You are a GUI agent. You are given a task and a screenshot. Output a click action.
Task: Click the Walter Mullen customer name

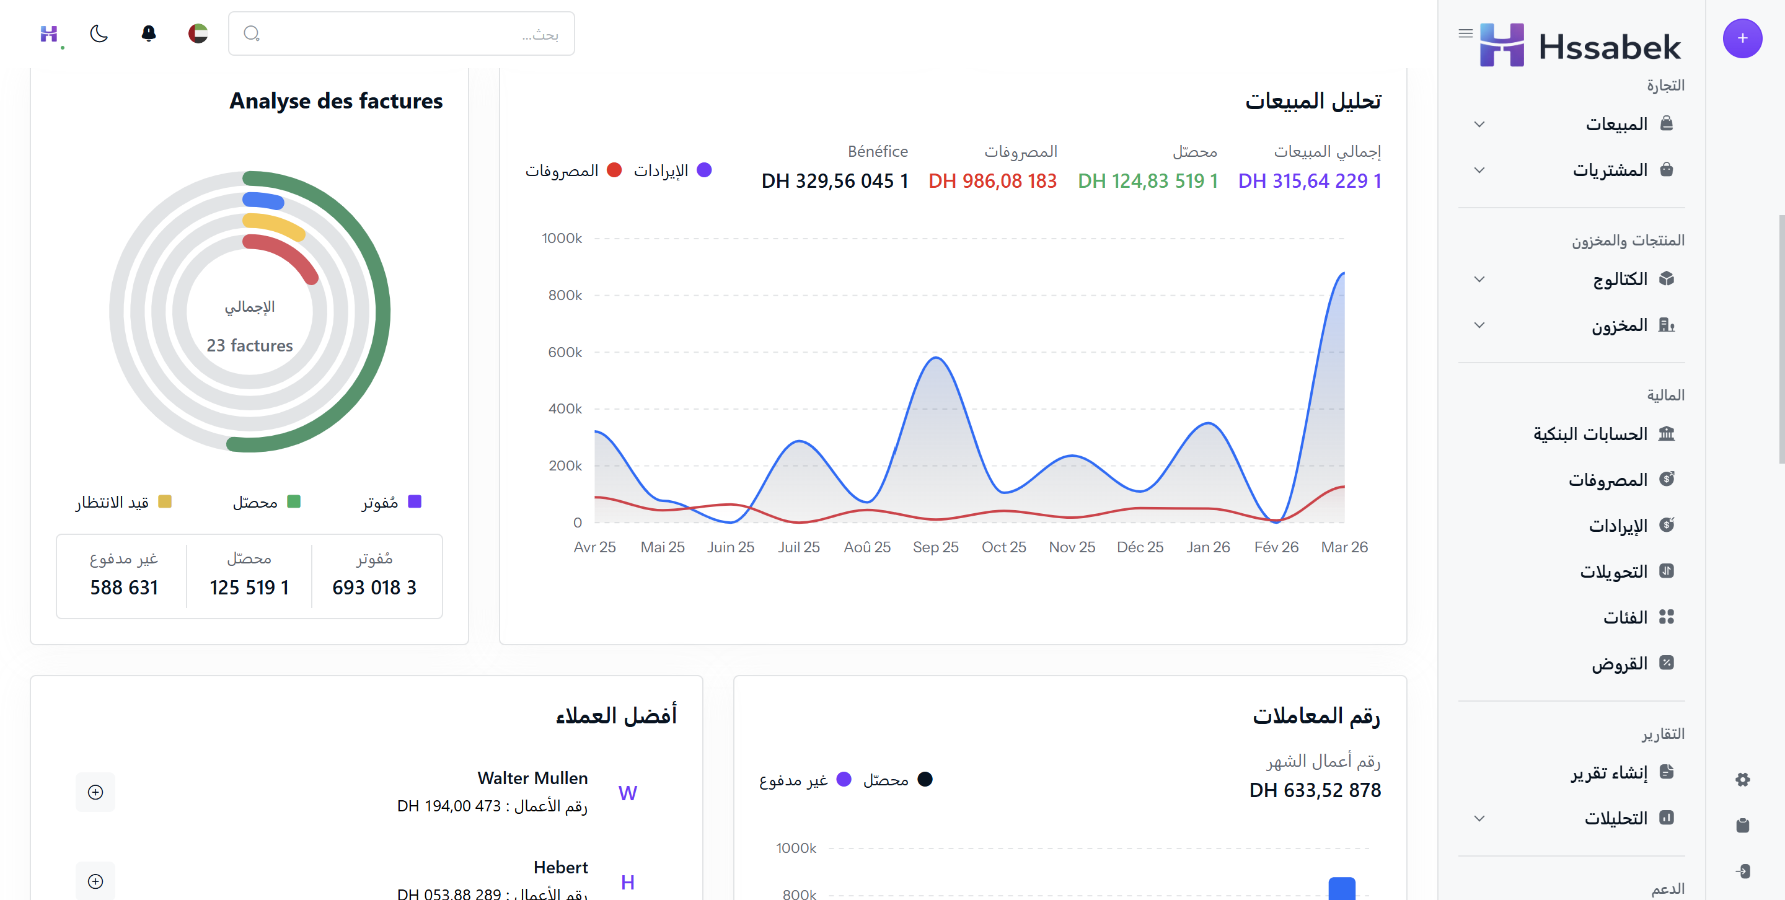[x=532, y=778]
